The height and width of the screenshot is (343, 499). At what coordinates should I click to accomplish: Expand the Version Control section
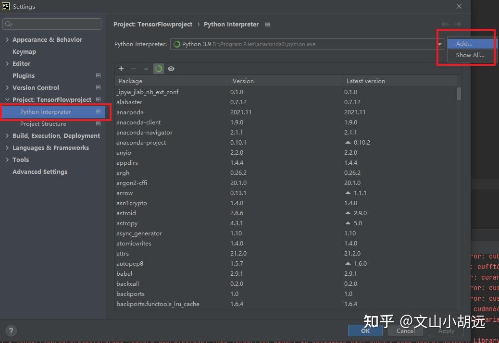pos(7,87)
